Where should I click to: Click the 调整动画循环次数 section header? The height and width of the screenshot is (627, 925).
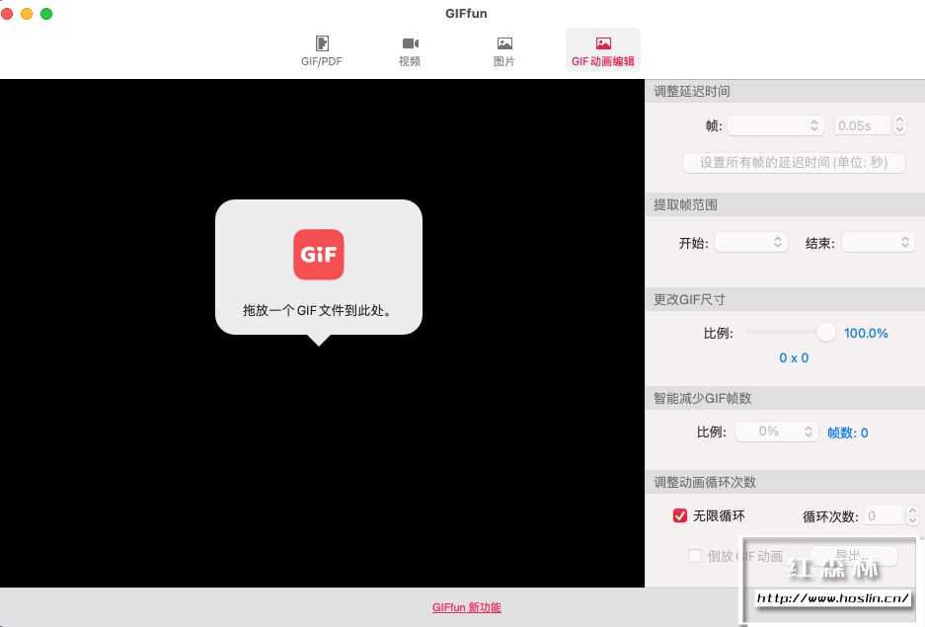click(x=785, y=482)
